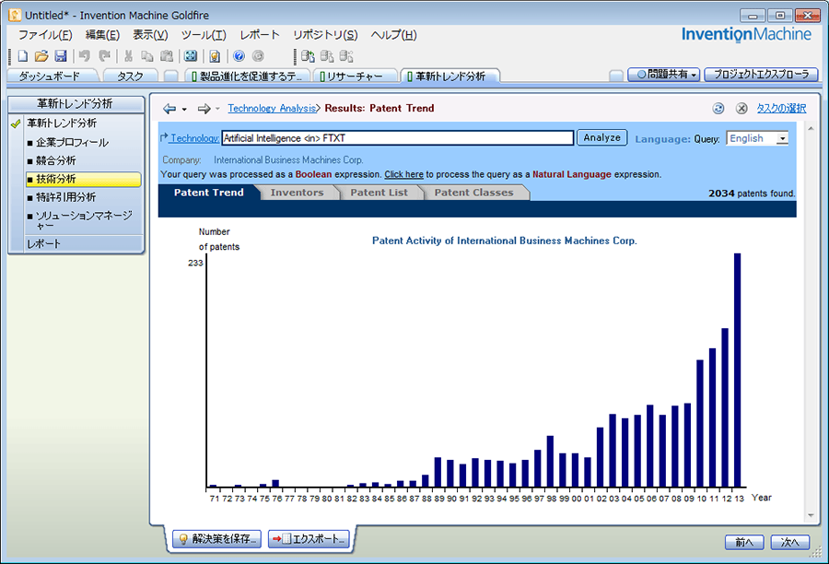
Task: Follow the Technology Analysis breadcrumb link
Action: 272,109
